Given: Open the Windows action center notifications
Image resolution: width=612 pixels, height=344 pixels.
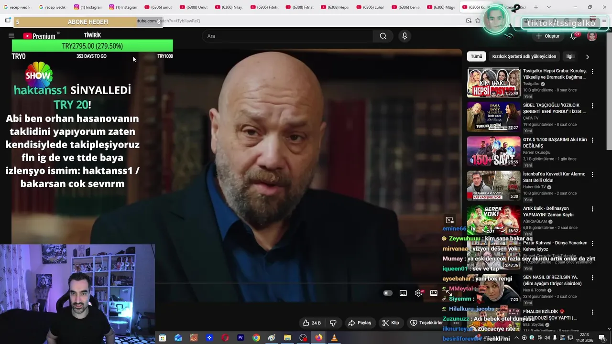Looking at the screenshot, I should [x=602, y=338].
